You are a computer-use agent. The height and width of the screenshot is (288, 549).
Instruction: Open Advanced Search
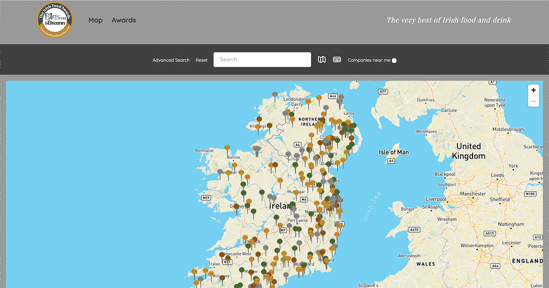171,60
